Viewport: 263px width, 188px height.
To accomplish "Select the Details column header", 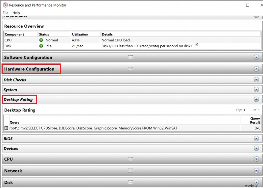I will (x=181, y=35).
